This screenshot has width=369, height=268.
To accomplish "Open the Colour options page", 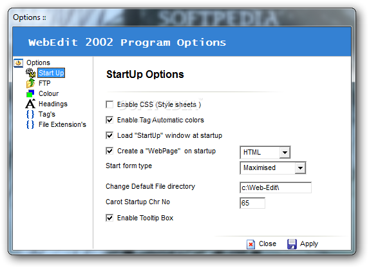I will [x=48, y=93].
